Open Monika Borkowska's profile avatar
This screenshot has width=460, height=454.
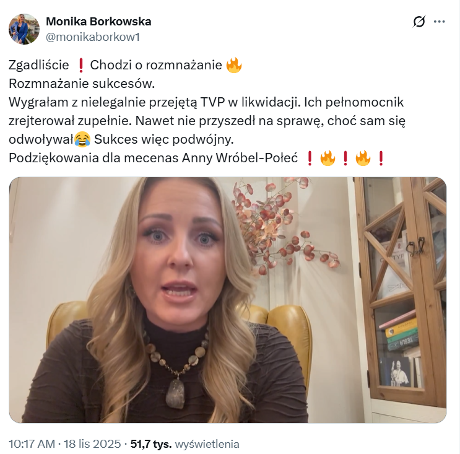[x=24, y=29]
